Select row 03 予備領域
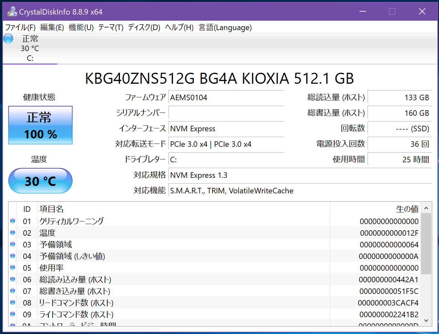The image size is (439, 334). tap(214, 244)
